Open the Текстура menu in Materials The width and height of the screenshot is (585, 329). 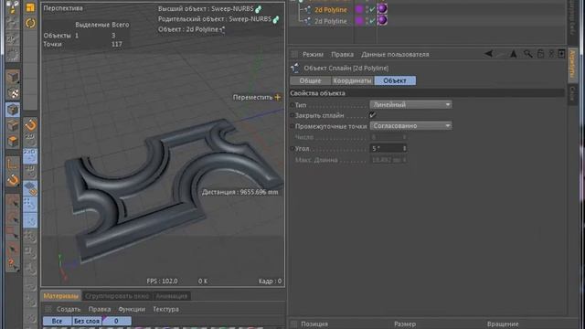coord(165,309)
